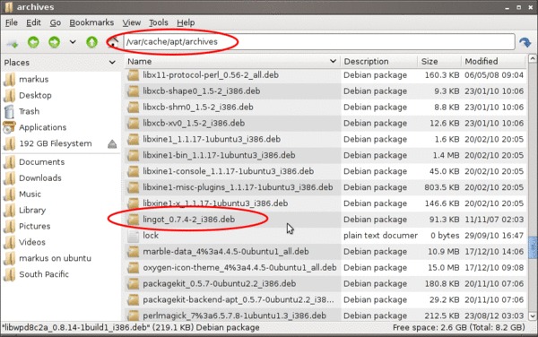The image size is (538, 337).
Task: Open the history dropdown arrow in toolbar
Action: point(73,42)
